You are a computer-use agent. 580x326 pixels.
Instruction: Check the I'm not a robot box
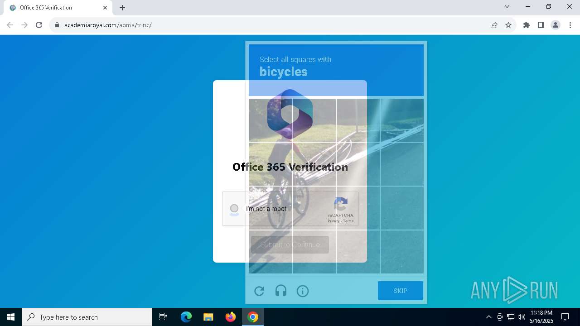coord(234,209)
